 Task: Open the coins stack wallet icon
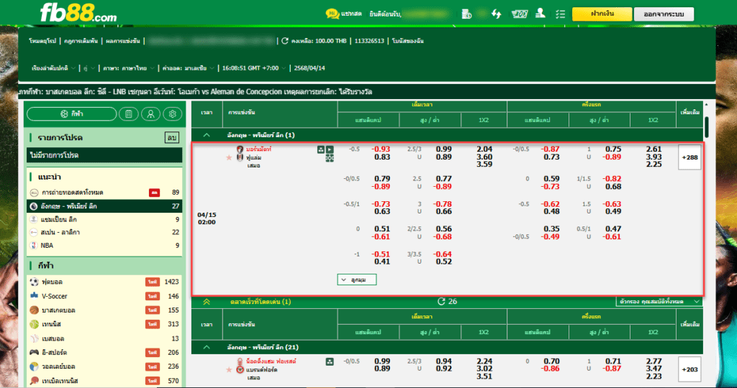pos(466,14)
